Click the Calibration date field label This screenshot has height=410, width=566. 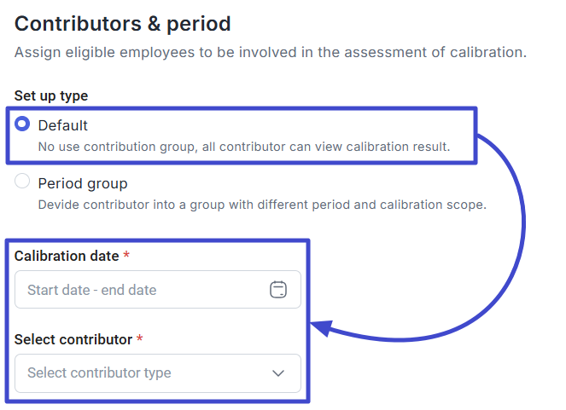(67, 256)
